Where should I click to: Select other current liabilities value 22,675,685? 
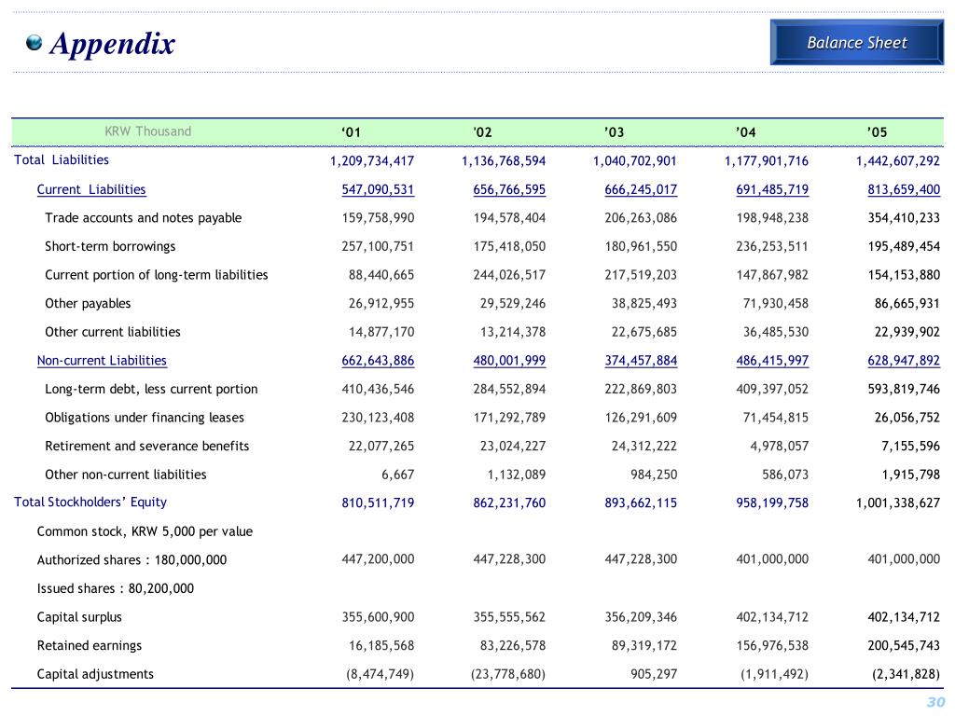click(644, 332)
